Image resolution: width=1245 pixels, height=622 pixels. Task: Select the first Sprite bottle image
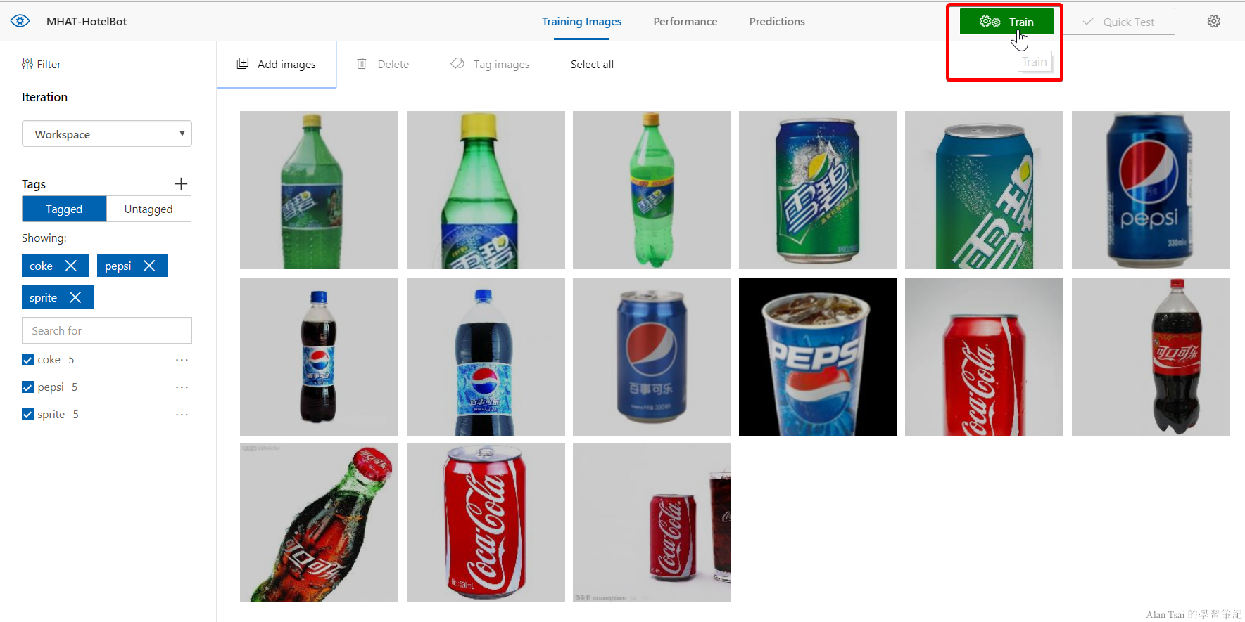coord(319,190)
